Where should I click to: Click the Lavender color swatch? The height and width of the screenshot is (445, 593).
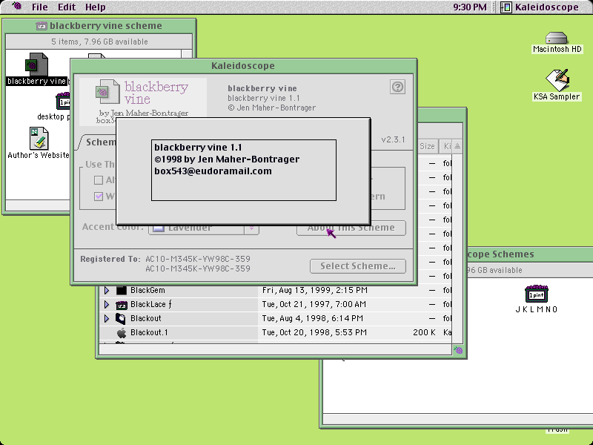pyautogui.click(x=159, y=229)
